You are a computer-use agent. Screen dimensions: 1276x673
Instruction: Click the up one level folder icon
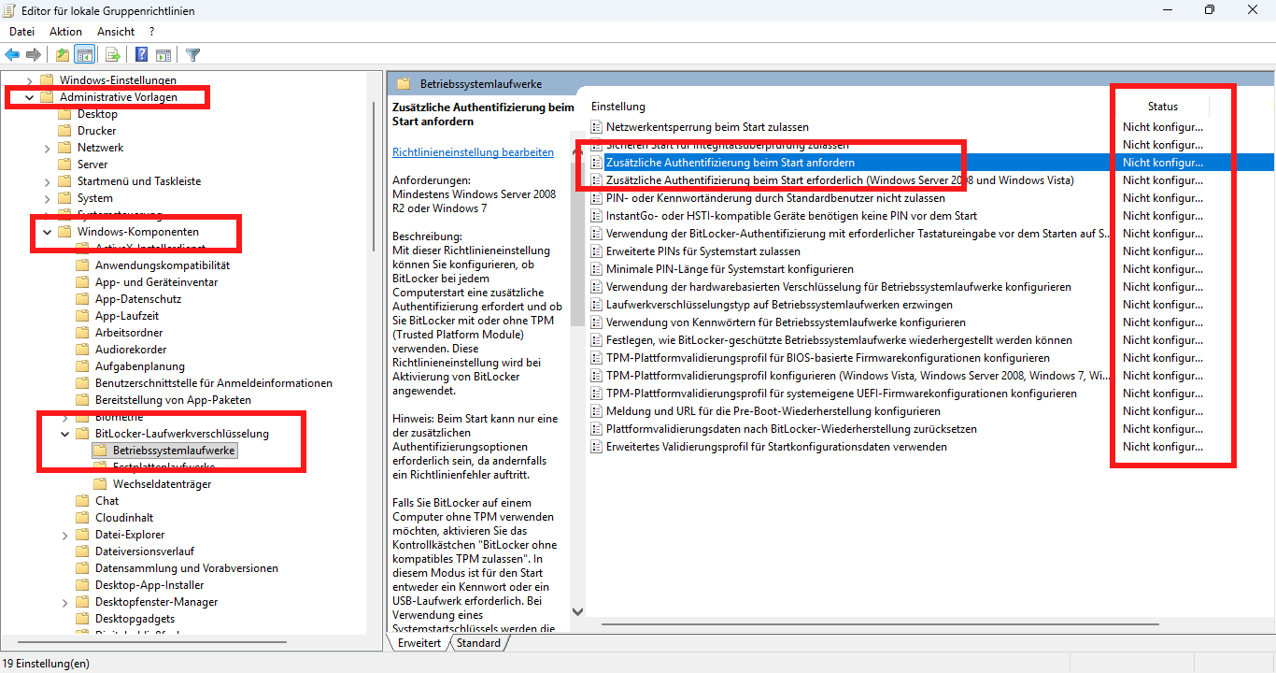[x=63, y=54]
